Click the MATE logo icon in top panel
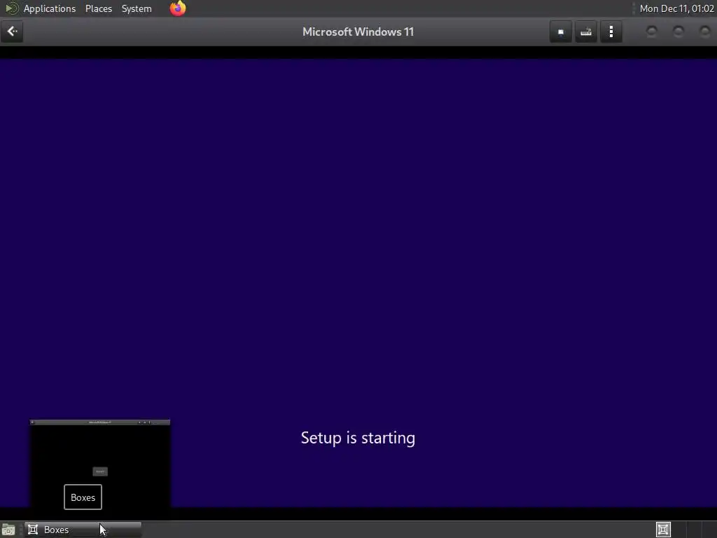The image size is (717, 538). [11, 8]
